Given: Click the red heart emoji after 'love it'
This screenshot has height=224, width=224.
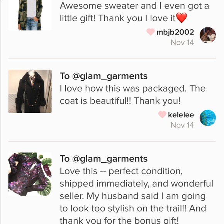Looking at the screenshot, I should pos(182,18).
